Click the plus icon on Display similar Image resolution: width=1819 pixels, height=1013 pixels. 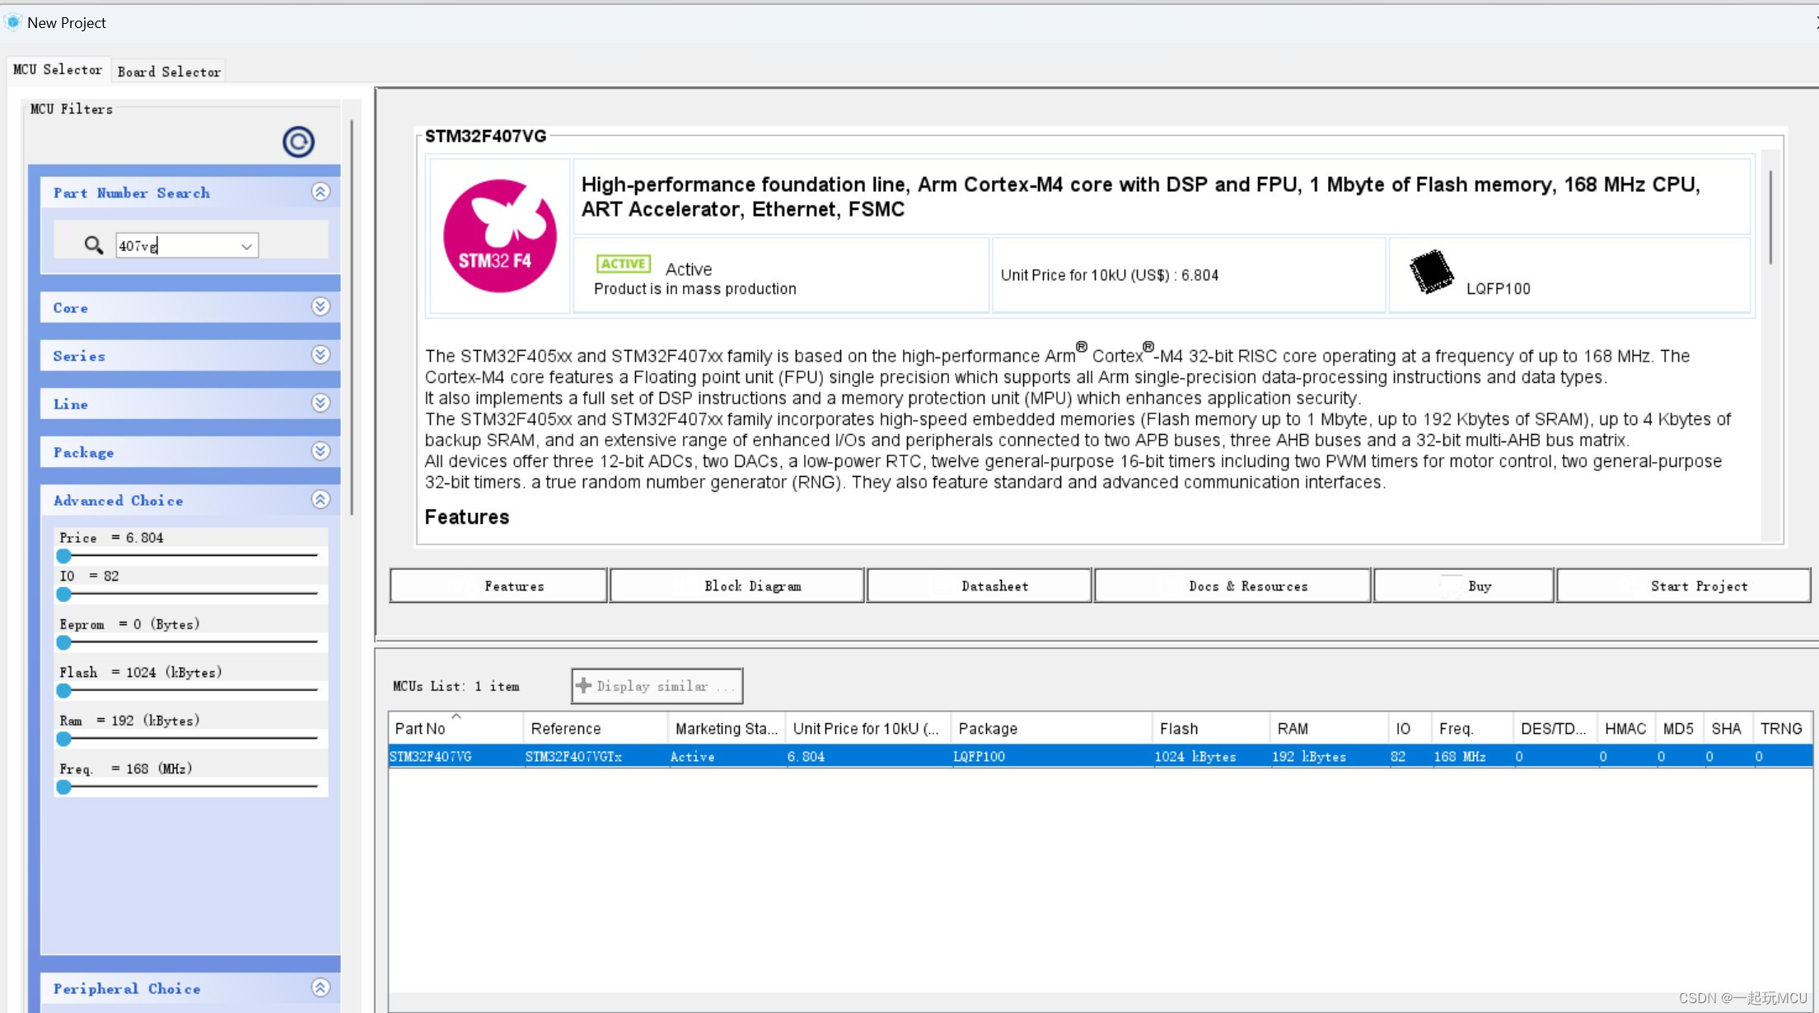(x=584, y=685)
